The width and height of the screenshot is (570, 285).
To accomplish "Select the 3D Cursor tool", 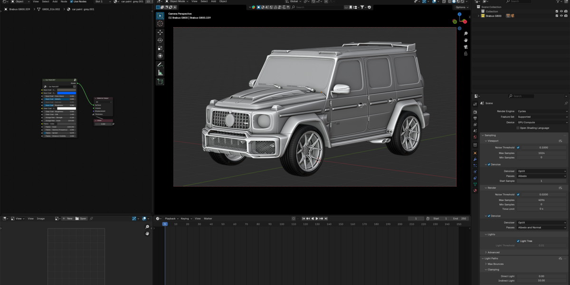I will click(160, 24).
